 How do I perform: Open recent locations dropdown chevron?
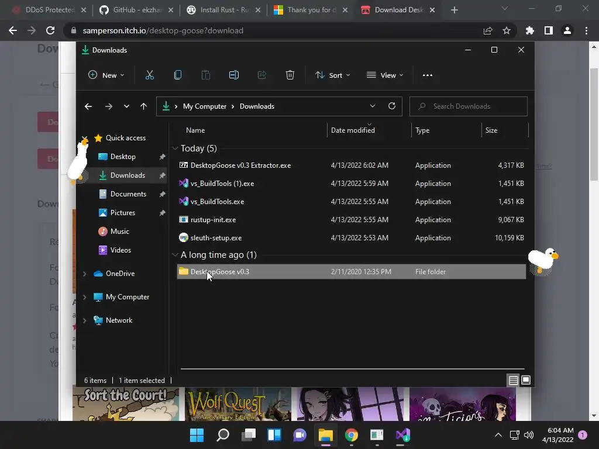126,106
